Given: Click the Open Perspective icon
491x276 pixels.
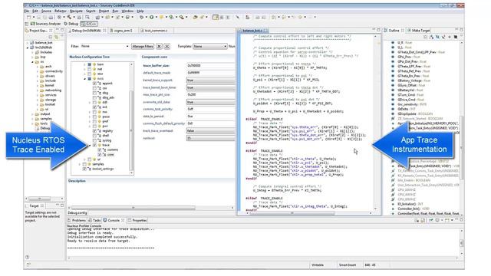Looking at the screenshot, I should 27,24.
